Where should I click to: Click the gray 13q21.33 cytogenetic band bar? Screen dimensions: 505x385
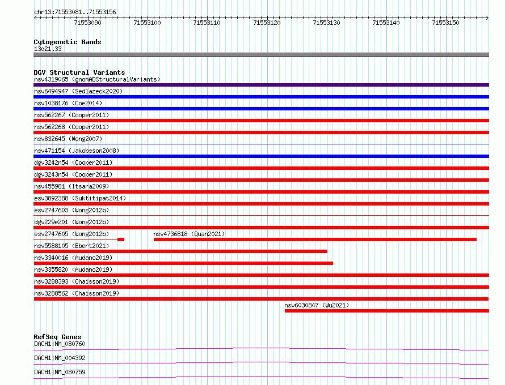tap(261, 55)
